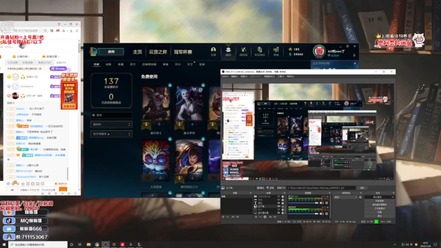Click the colorful grid icon in chat window toolbar
Viewport: 441px width, 248px height.
tap(52, 30)
